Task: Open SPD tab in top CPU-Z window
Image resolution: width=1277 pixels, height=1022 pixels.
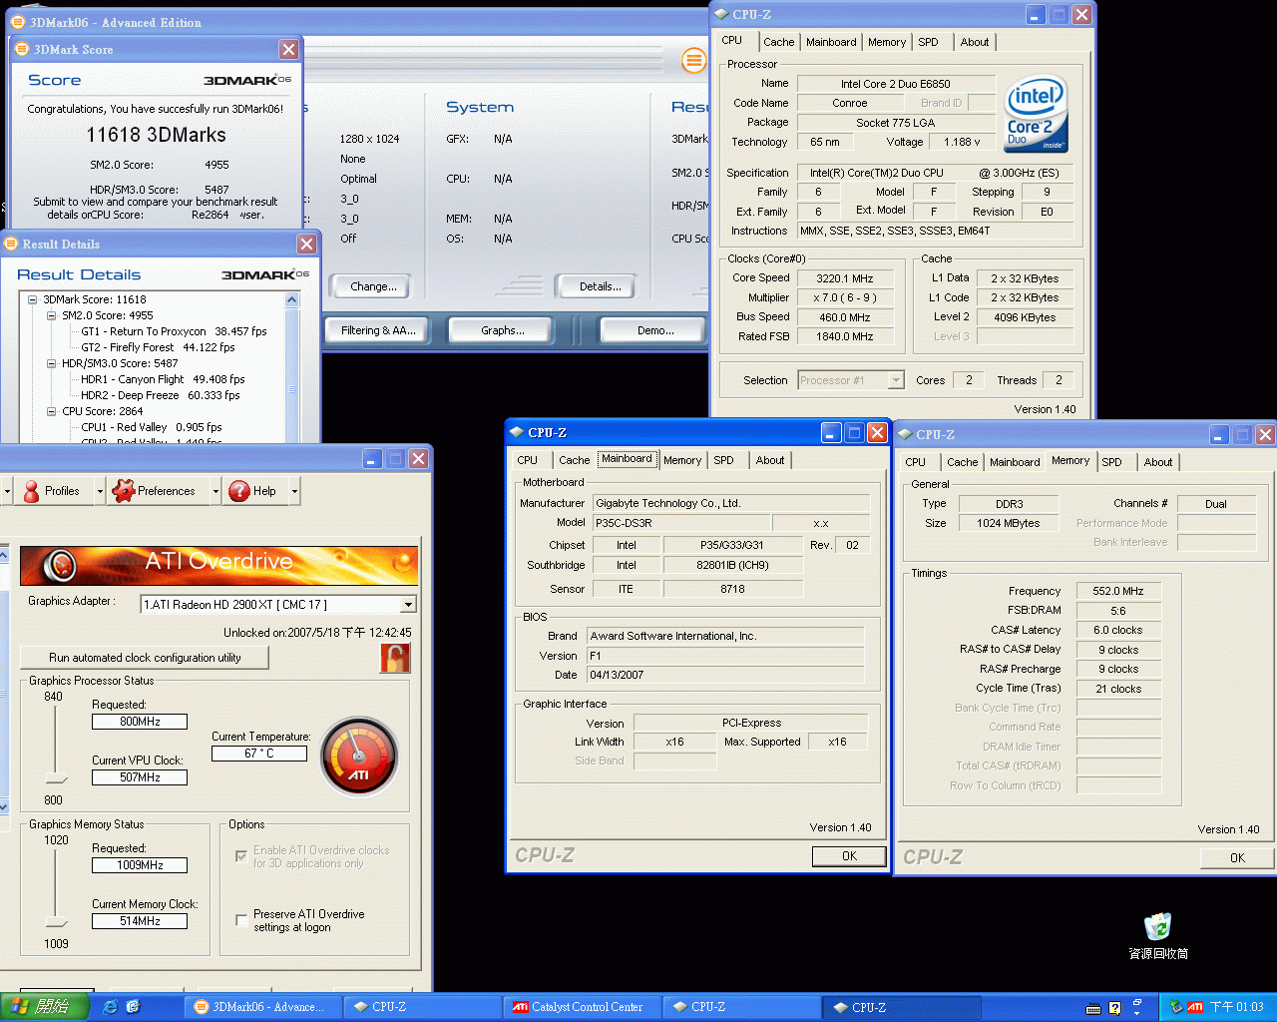Action: [929, 42]
